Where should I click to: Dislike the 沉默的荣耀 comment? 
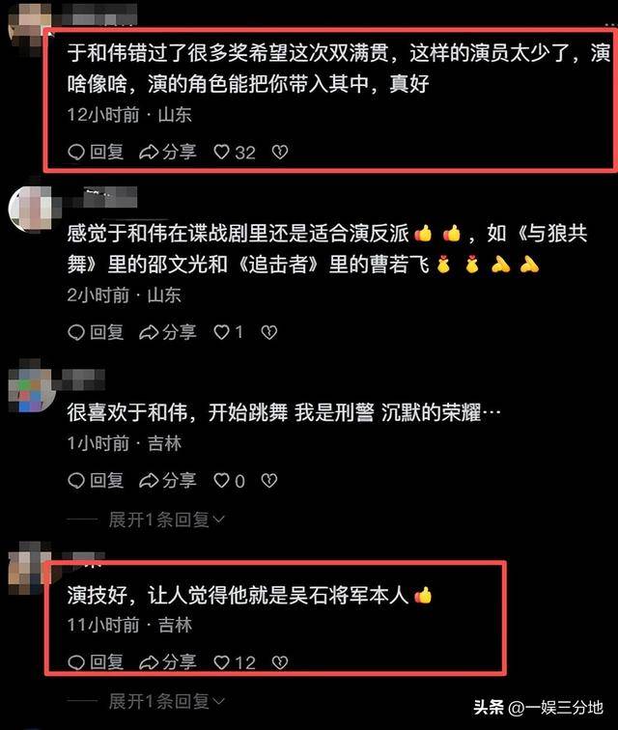[x=268, y=481]
